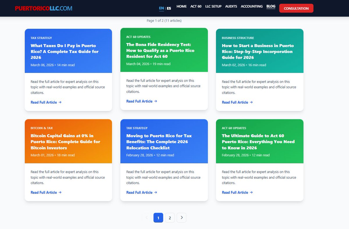Open 'What Taxes Do I Pay in Puerto Rico' title

point(65,51)
